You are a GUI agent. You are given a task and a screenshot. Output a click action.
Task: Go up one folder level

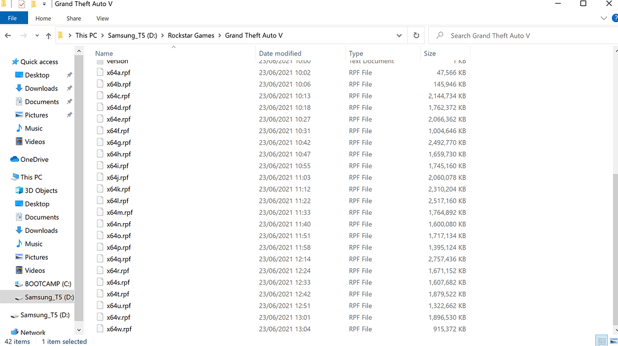48,36
